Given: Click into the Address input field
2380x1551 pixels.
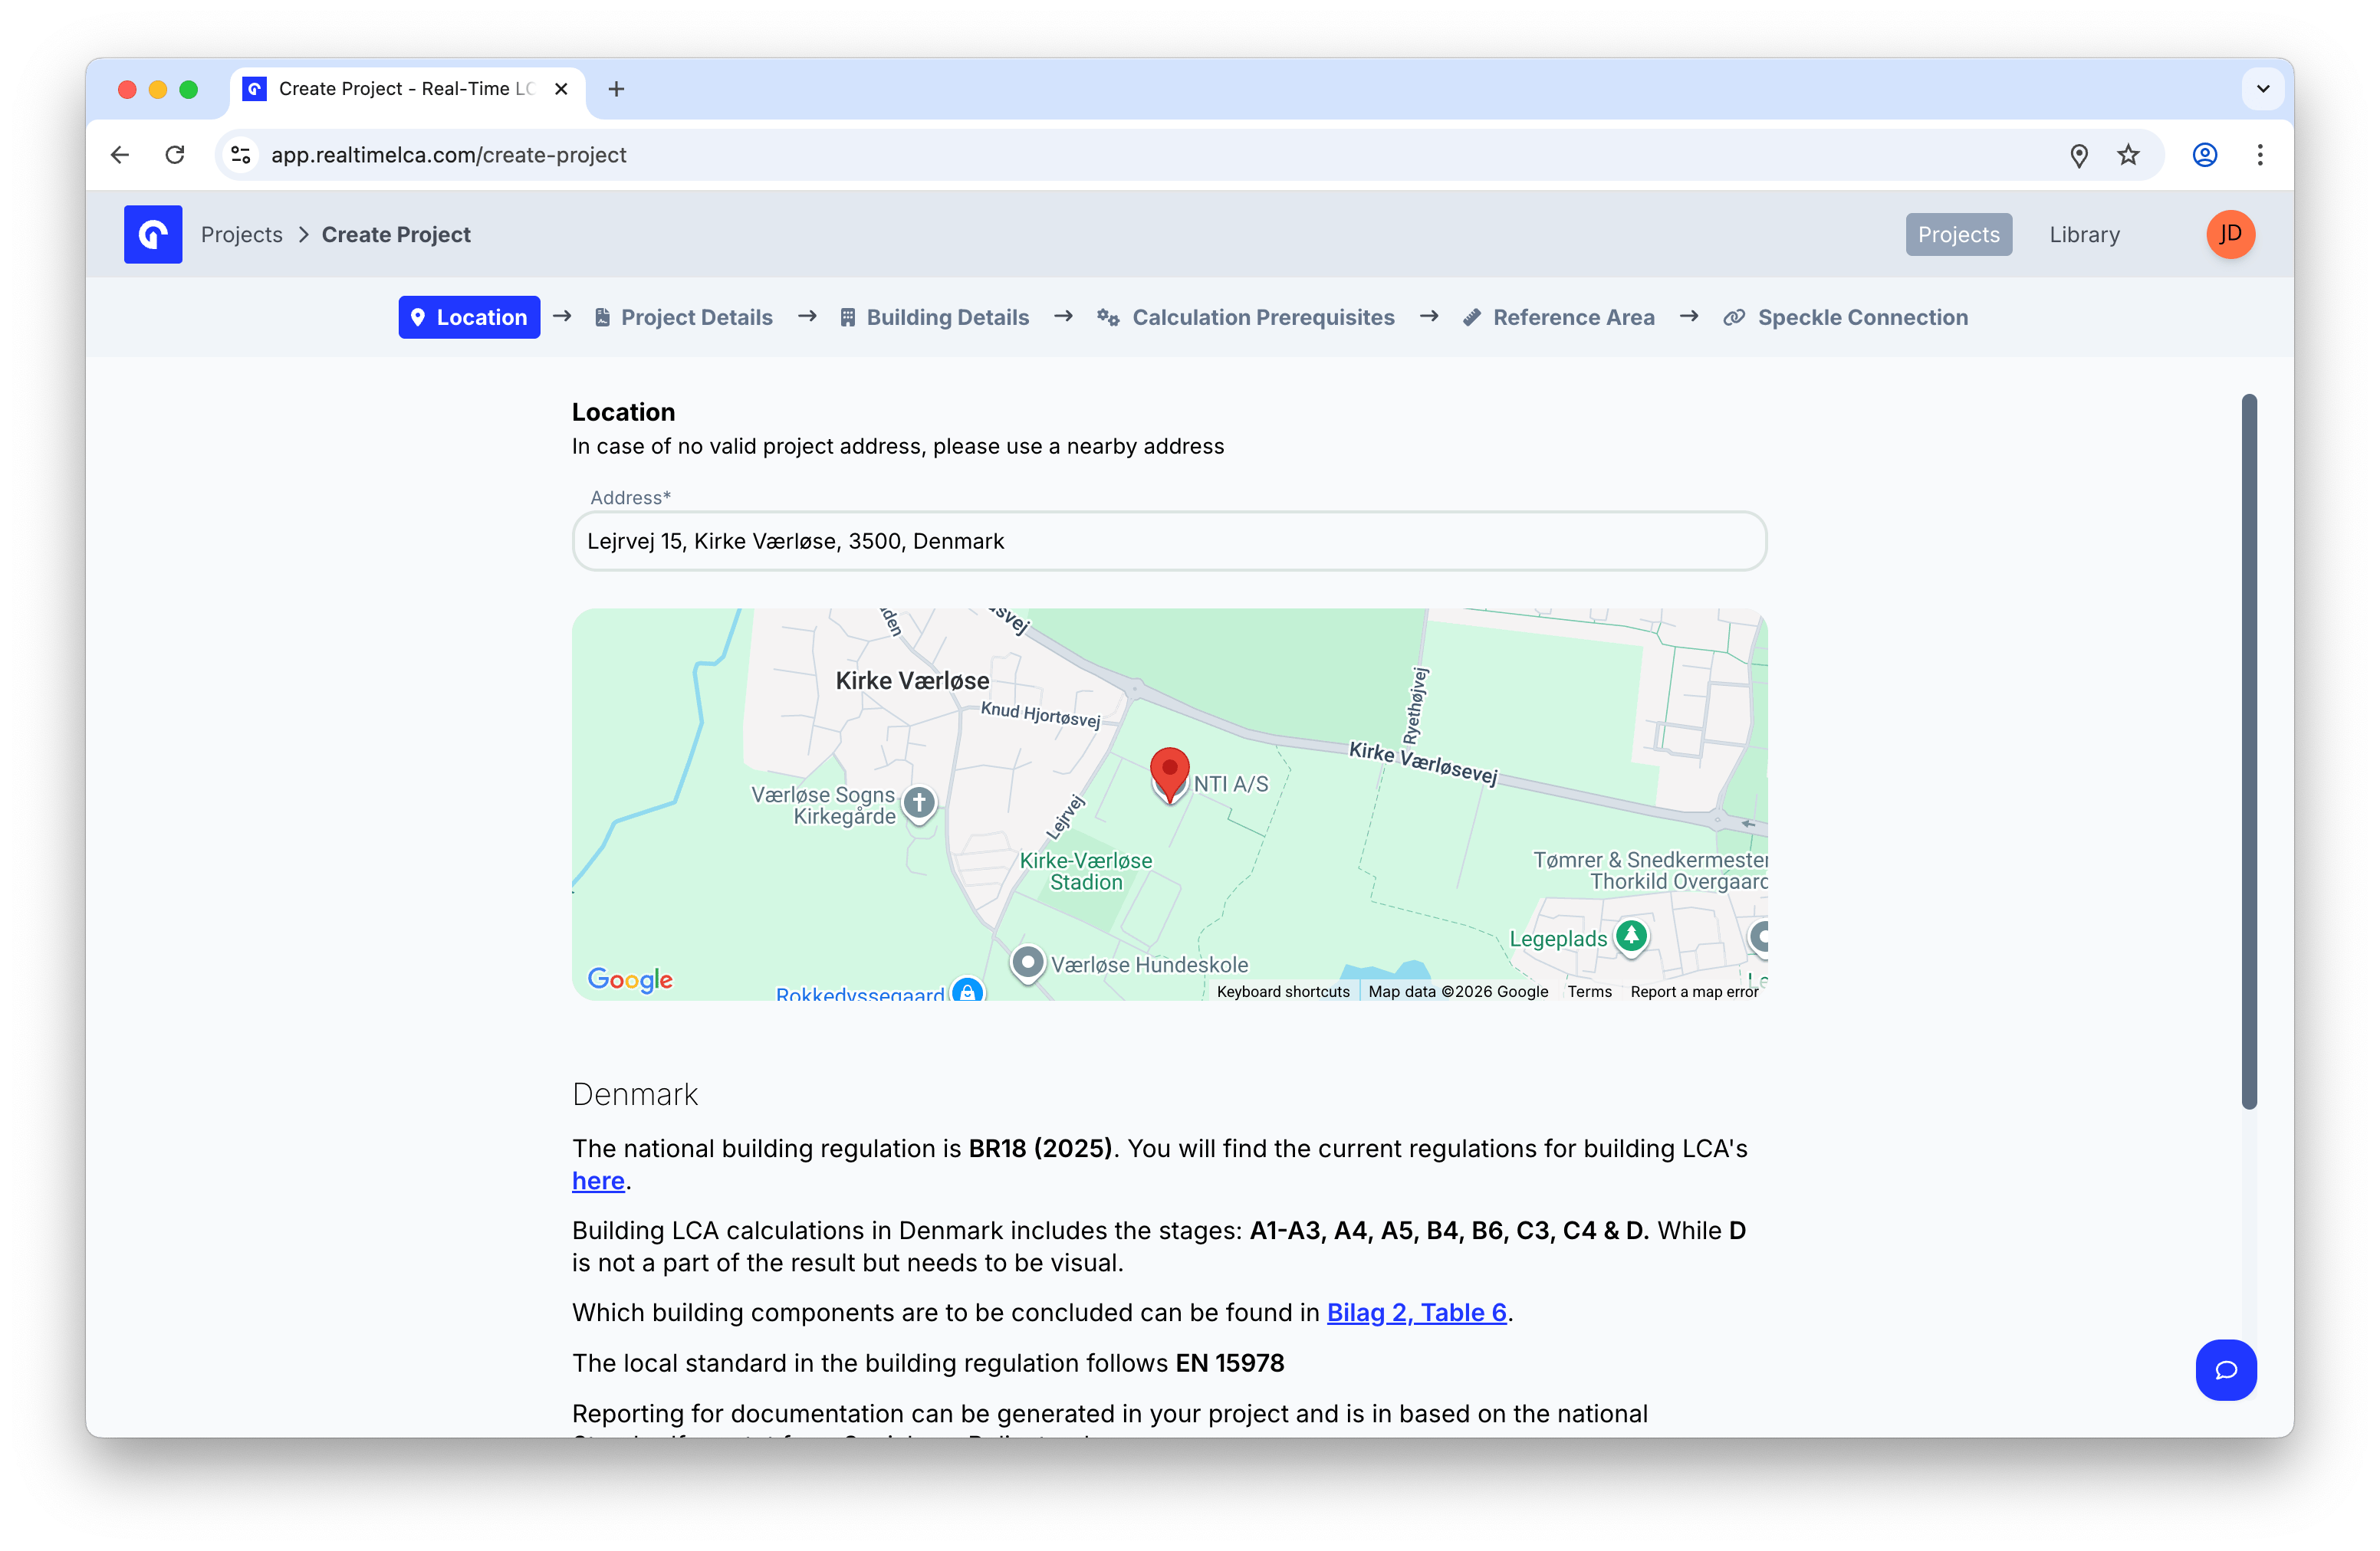Looking at the screenshot, I should (x=1169, y=541).
